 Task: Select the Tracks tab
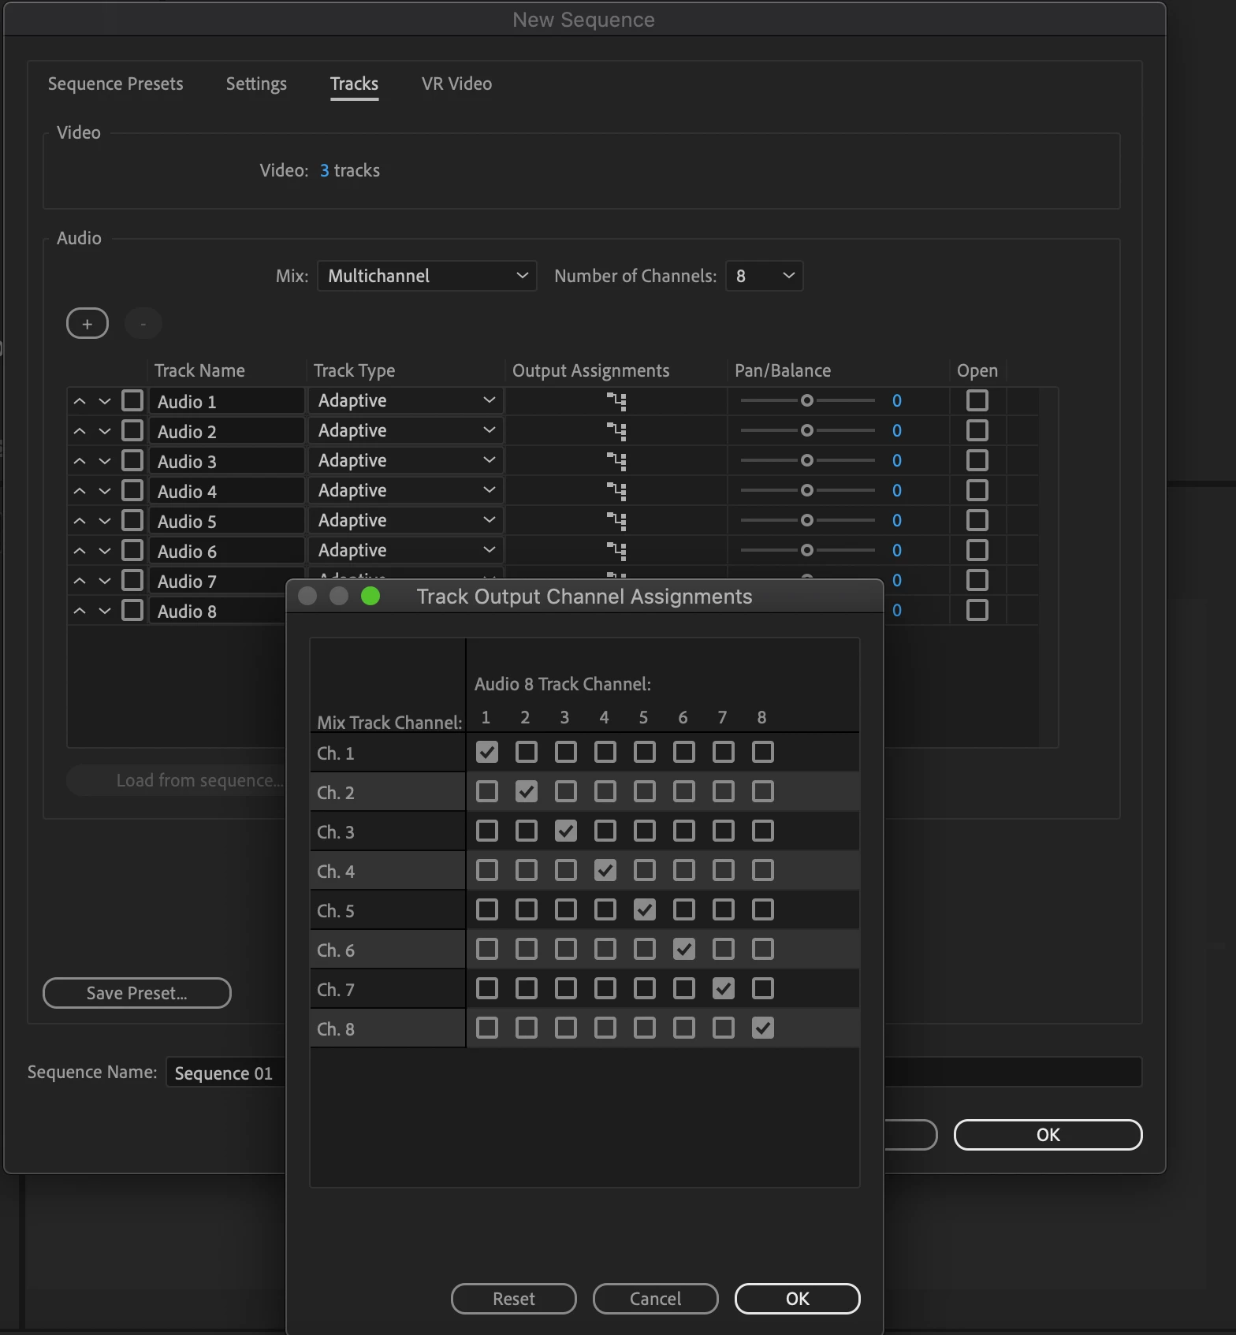tap(354, 84)
